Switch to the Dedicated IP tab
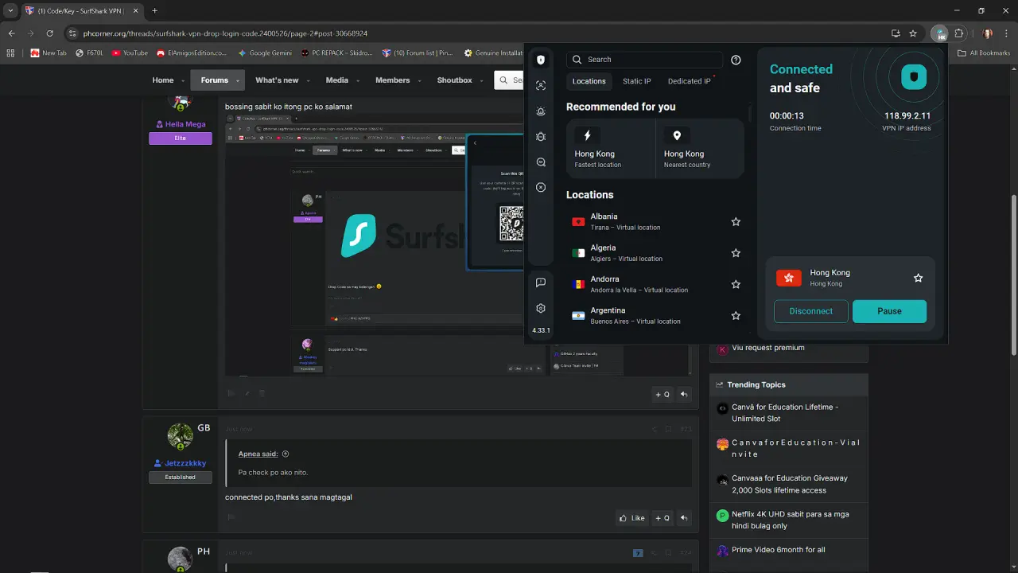This screenshot has width=1018, height=573. [690, 81]
